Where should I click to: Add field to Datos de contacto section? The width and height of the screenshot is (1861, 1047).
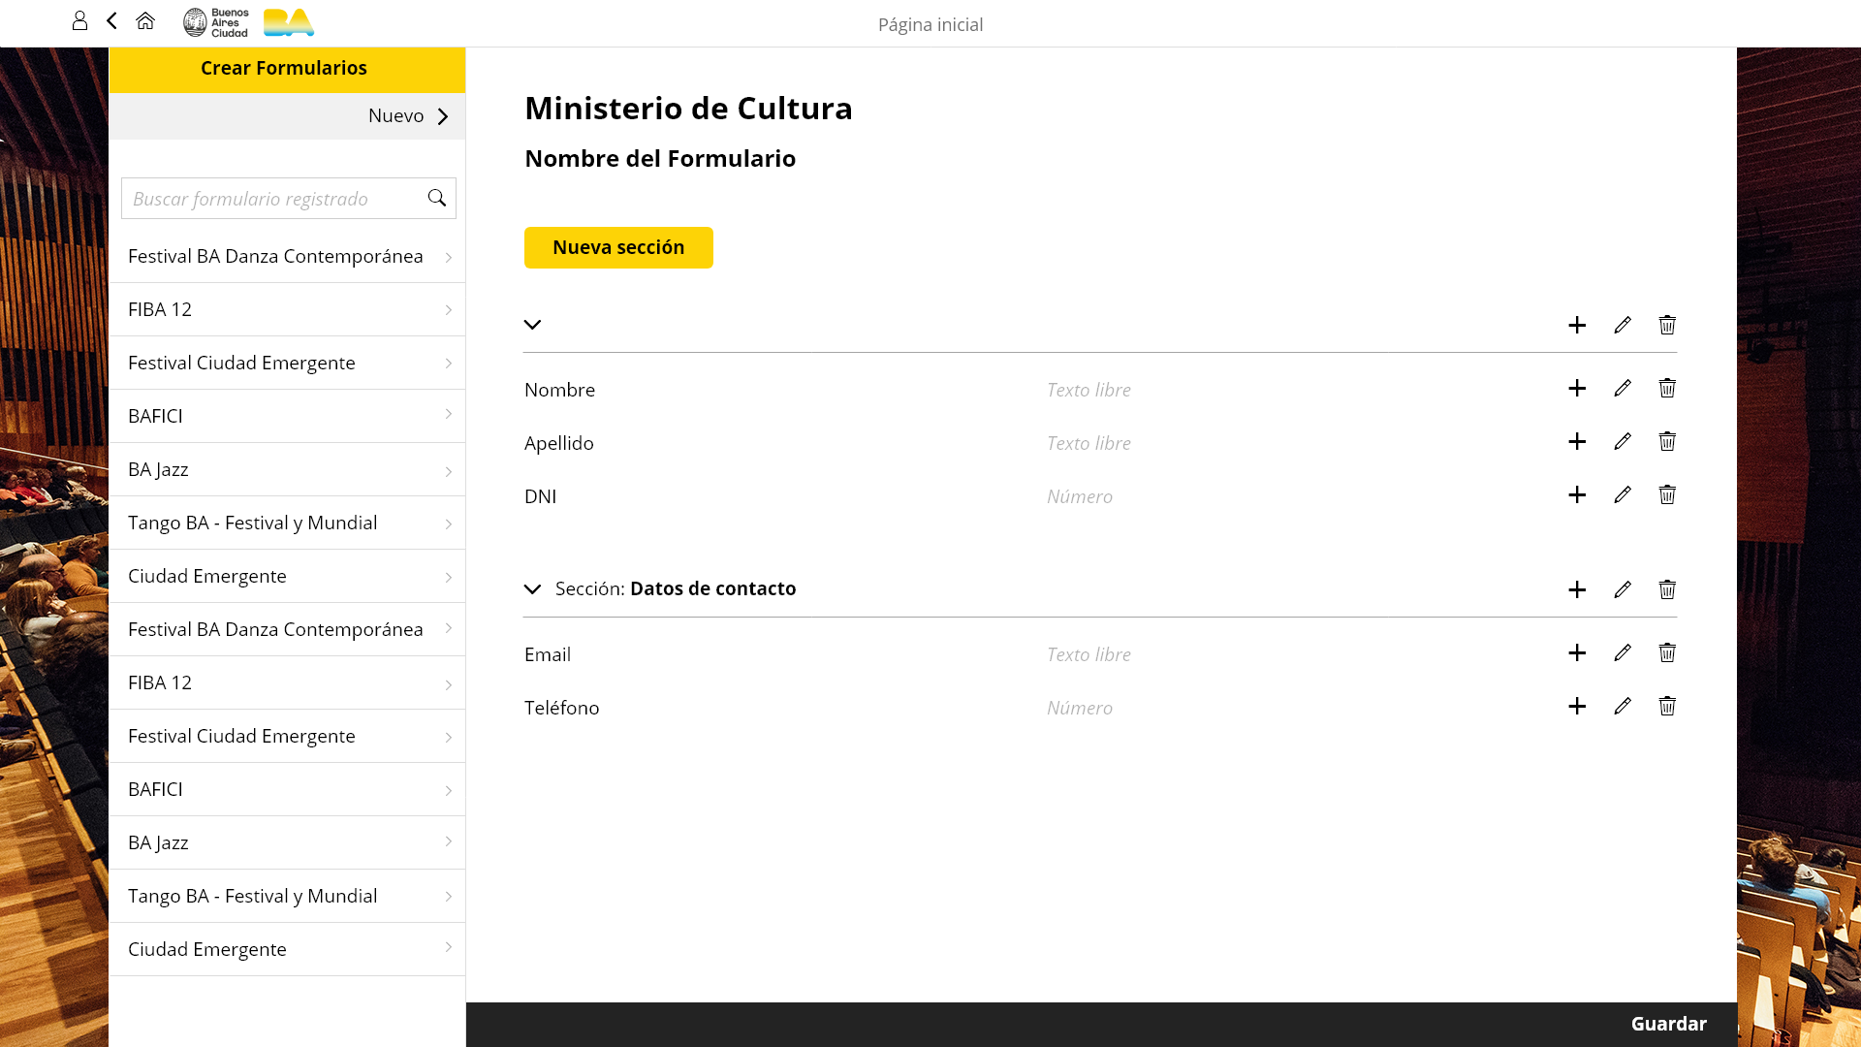pos(1577,589)
